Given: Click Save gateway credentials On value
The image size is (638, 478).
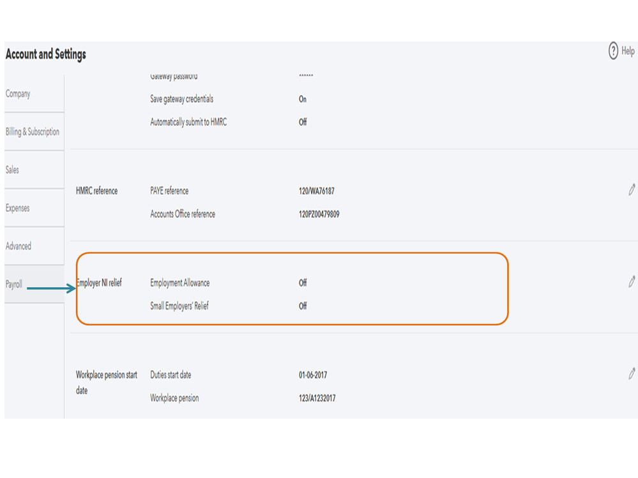Looking at the screenshot, I should (x=303, y=99).
